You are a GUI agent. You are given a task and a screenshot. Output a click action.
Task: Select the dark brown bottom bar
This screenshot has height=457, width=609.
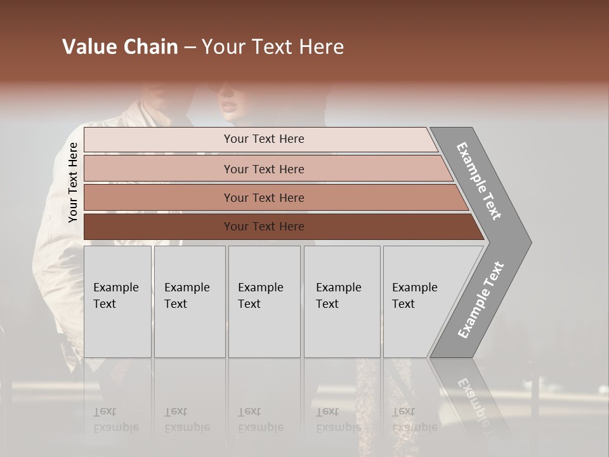click(x=263, y=227)
